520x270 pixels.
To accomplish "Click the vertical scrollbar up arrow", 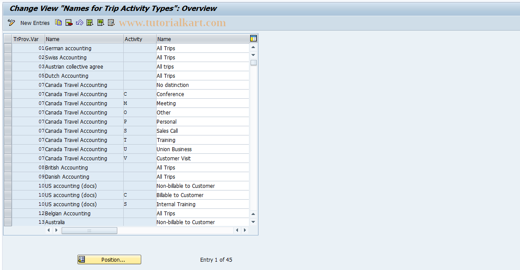I will point(253,47).
